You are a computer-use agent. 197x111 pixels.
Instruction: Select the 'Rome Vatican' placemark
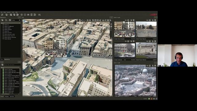(7, 39)
